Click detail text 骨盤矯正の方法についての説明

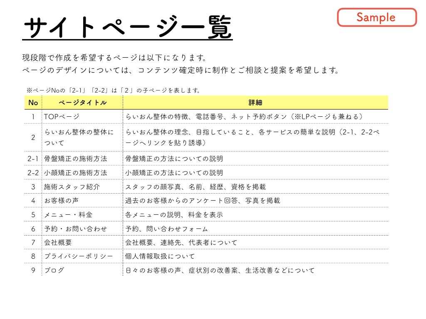[174, 159]
